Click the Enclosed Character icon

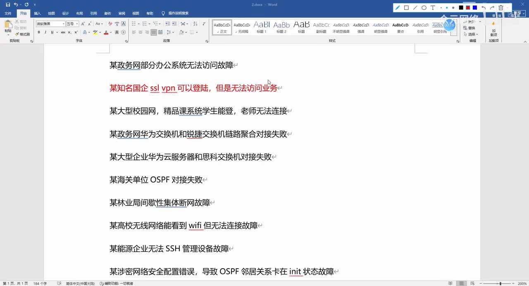123,32
